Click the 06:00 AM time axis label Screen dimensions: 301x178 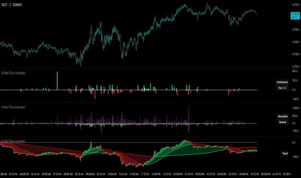click(x=24, y=174)
